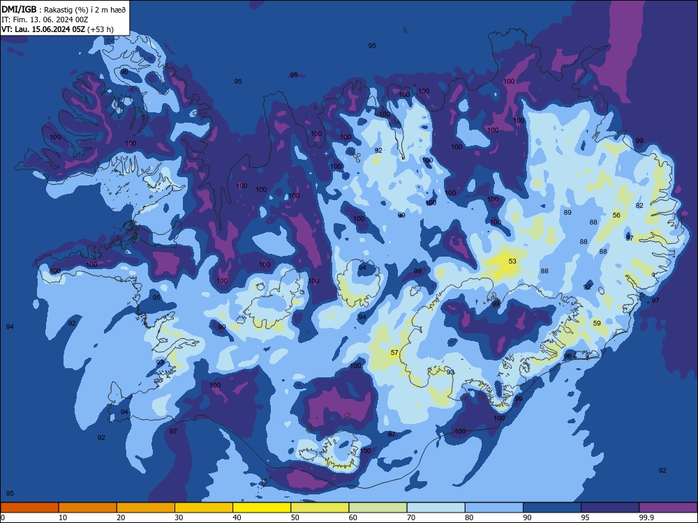This screenshot has width=698, height=523.
Task: Click the 'VT: Lau. 15.06.2024 05Z (+53 h)' line
Action: point(57,29)
